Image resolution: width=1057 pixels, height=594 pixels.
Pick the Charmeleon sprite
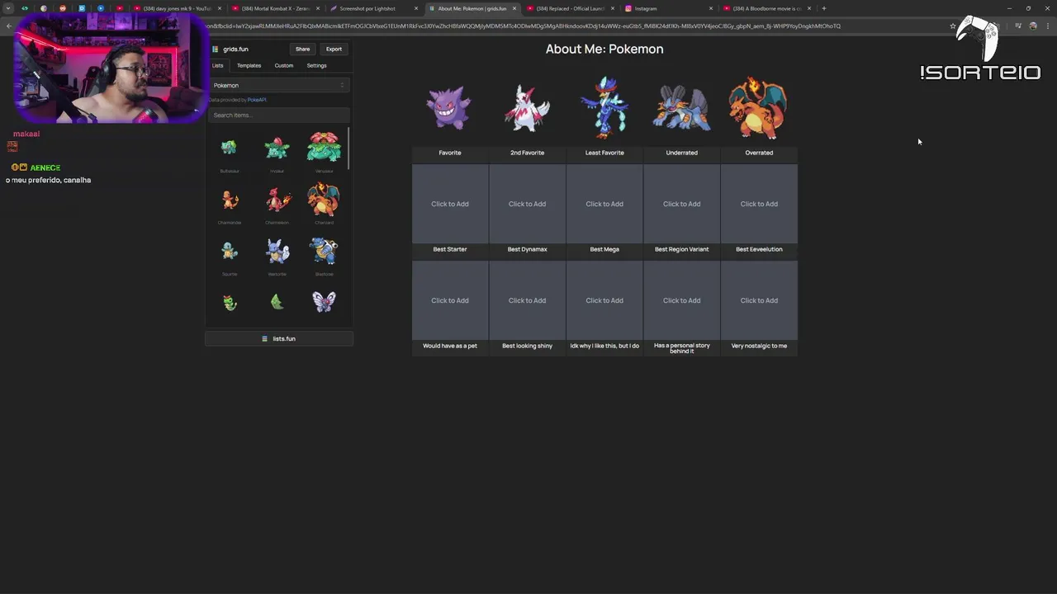[277, 200]
